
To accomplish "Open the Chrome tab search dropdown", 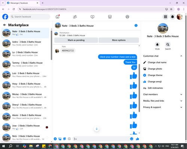I will [3, 3].
